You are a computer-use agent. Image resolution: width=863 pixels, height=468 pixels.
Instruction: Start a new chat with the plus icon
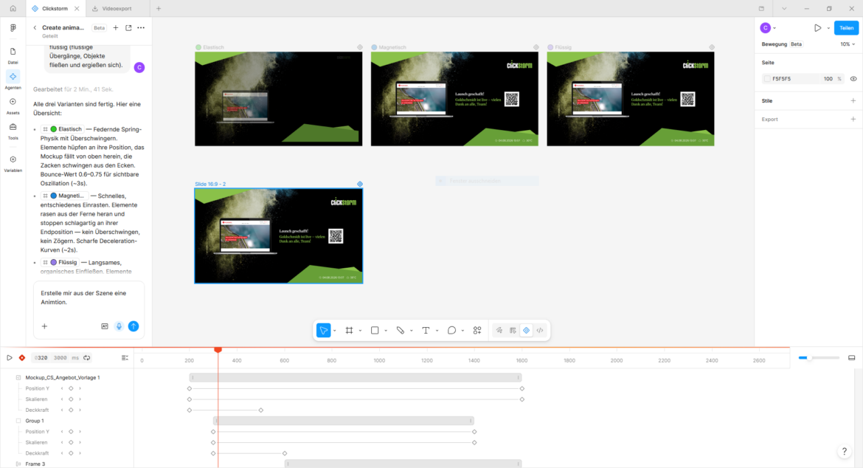coord(116,27)
